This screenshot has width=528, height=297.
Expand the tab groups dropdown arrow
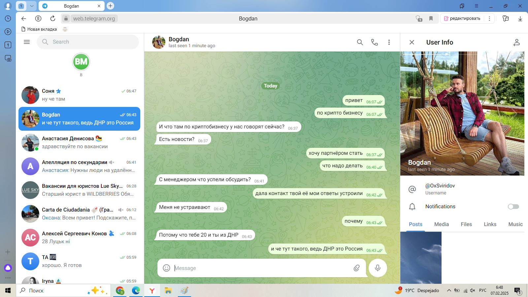tap(32, 6)
